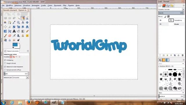
Task: Select the Clone stamp tool
Action: [23, 36]
